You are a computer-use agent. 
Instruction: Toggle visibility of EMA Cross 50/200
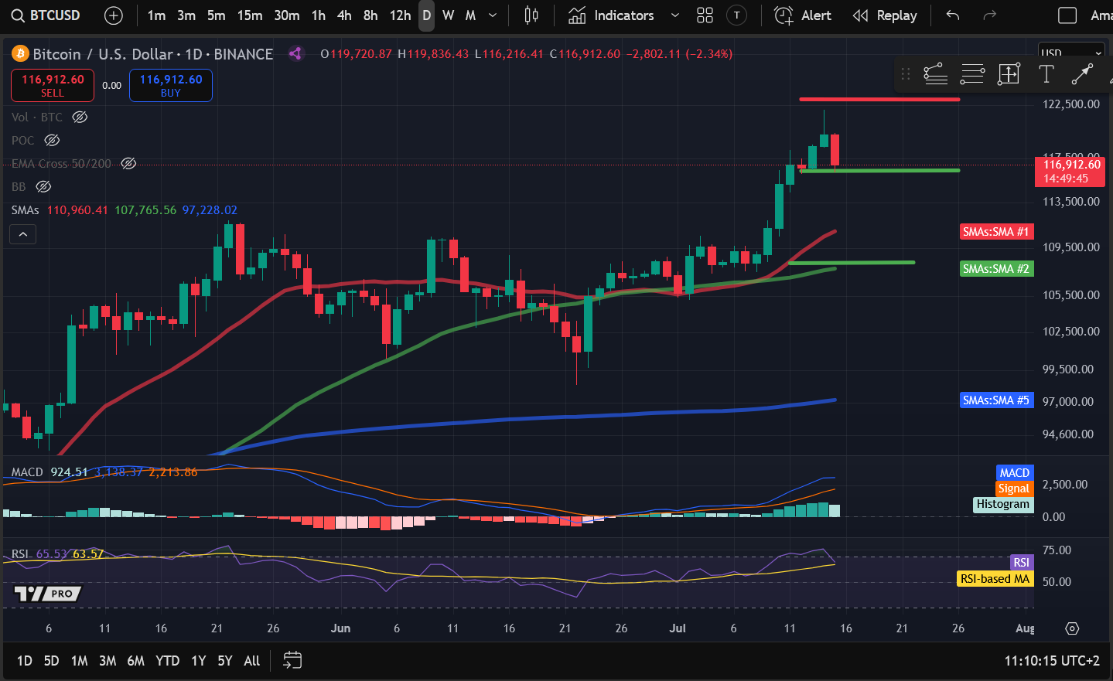tap(128, 163)
